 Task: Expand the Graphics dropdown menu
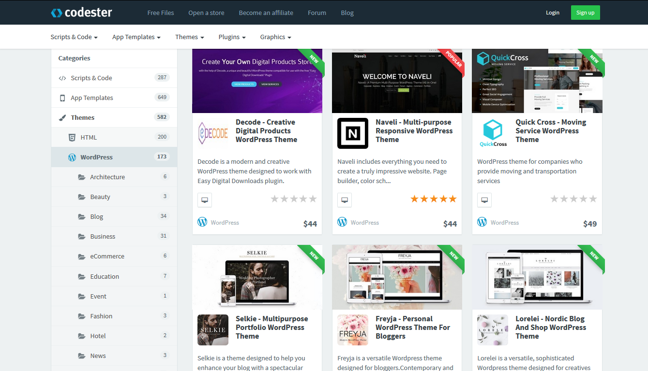pos(276,37)
